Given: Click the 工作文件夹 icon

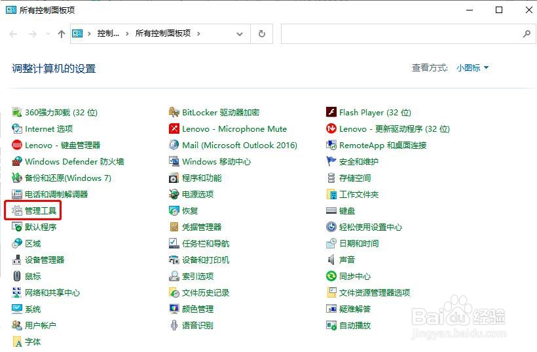Looking at the screenshot, I should (x=331, y=194).
